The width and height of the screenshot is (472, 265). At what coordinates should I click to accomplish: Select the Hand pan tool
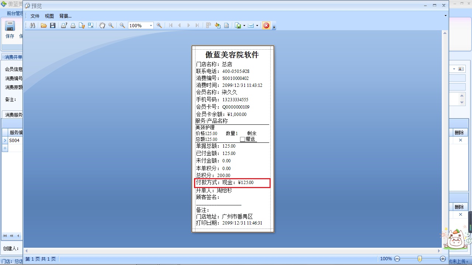pos(102,25)
